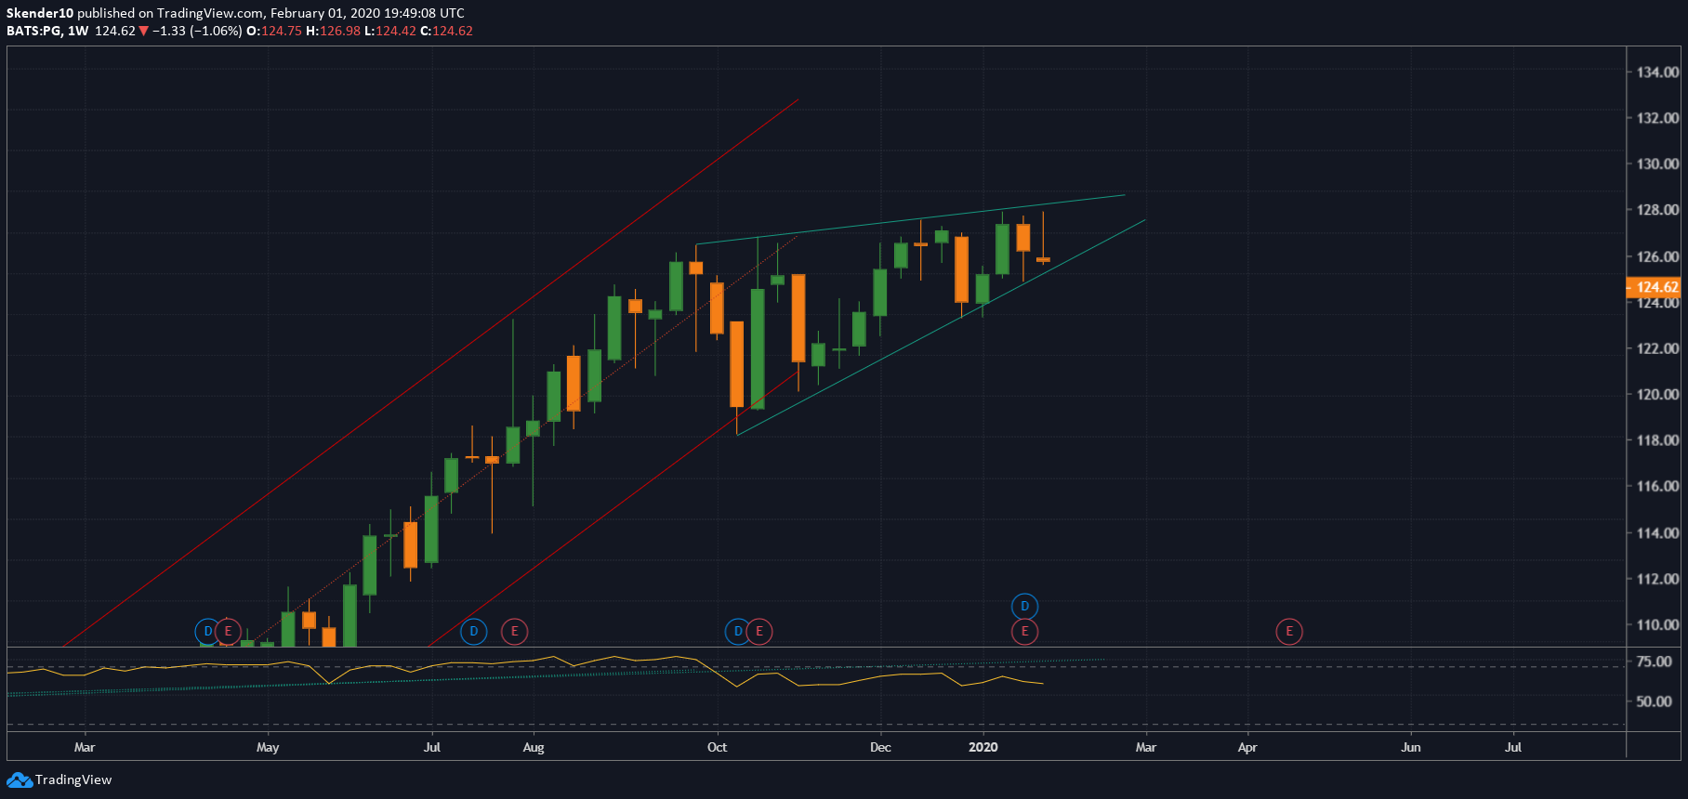Click the Oct date label on the time axis
The width and height of the screenshot is (1688, 799).
[x=717, y=747]
